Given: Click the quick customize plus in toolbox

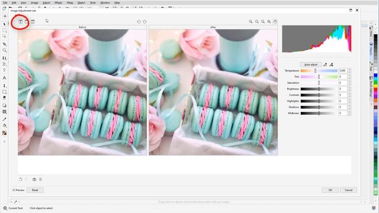Looking at the screenshot, I should 4,141.
